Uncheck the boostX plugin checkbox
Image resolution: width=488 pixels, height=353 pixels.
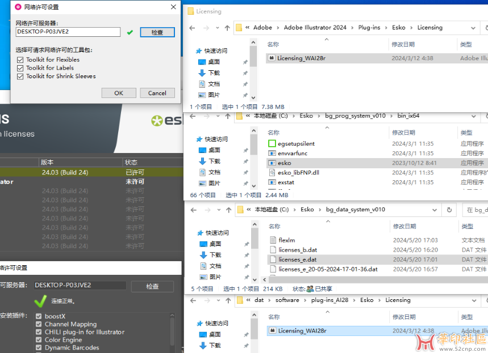[39, 316]
